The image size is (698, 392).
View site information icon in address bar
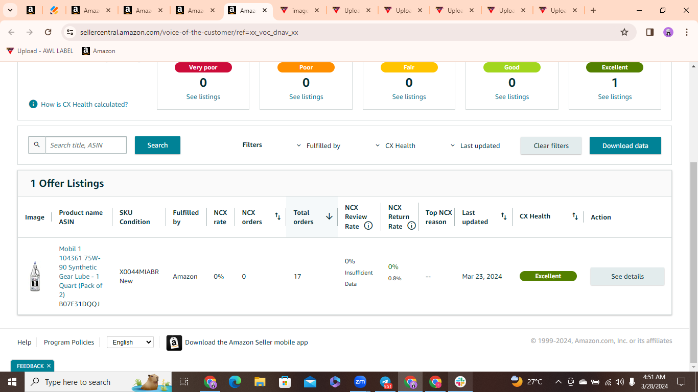(70, 32)
